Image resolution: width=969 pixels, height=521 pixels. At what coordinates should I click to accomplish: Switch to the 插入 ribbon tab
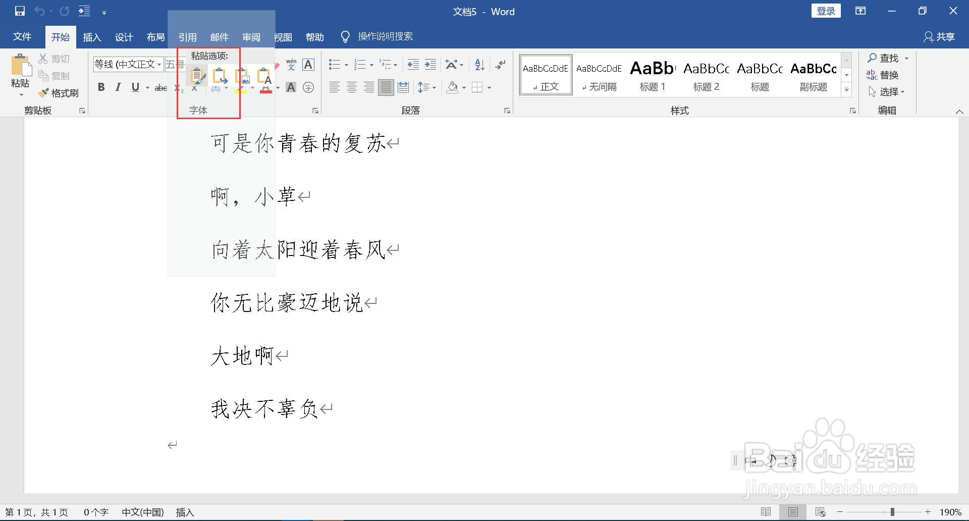[92, 37]
